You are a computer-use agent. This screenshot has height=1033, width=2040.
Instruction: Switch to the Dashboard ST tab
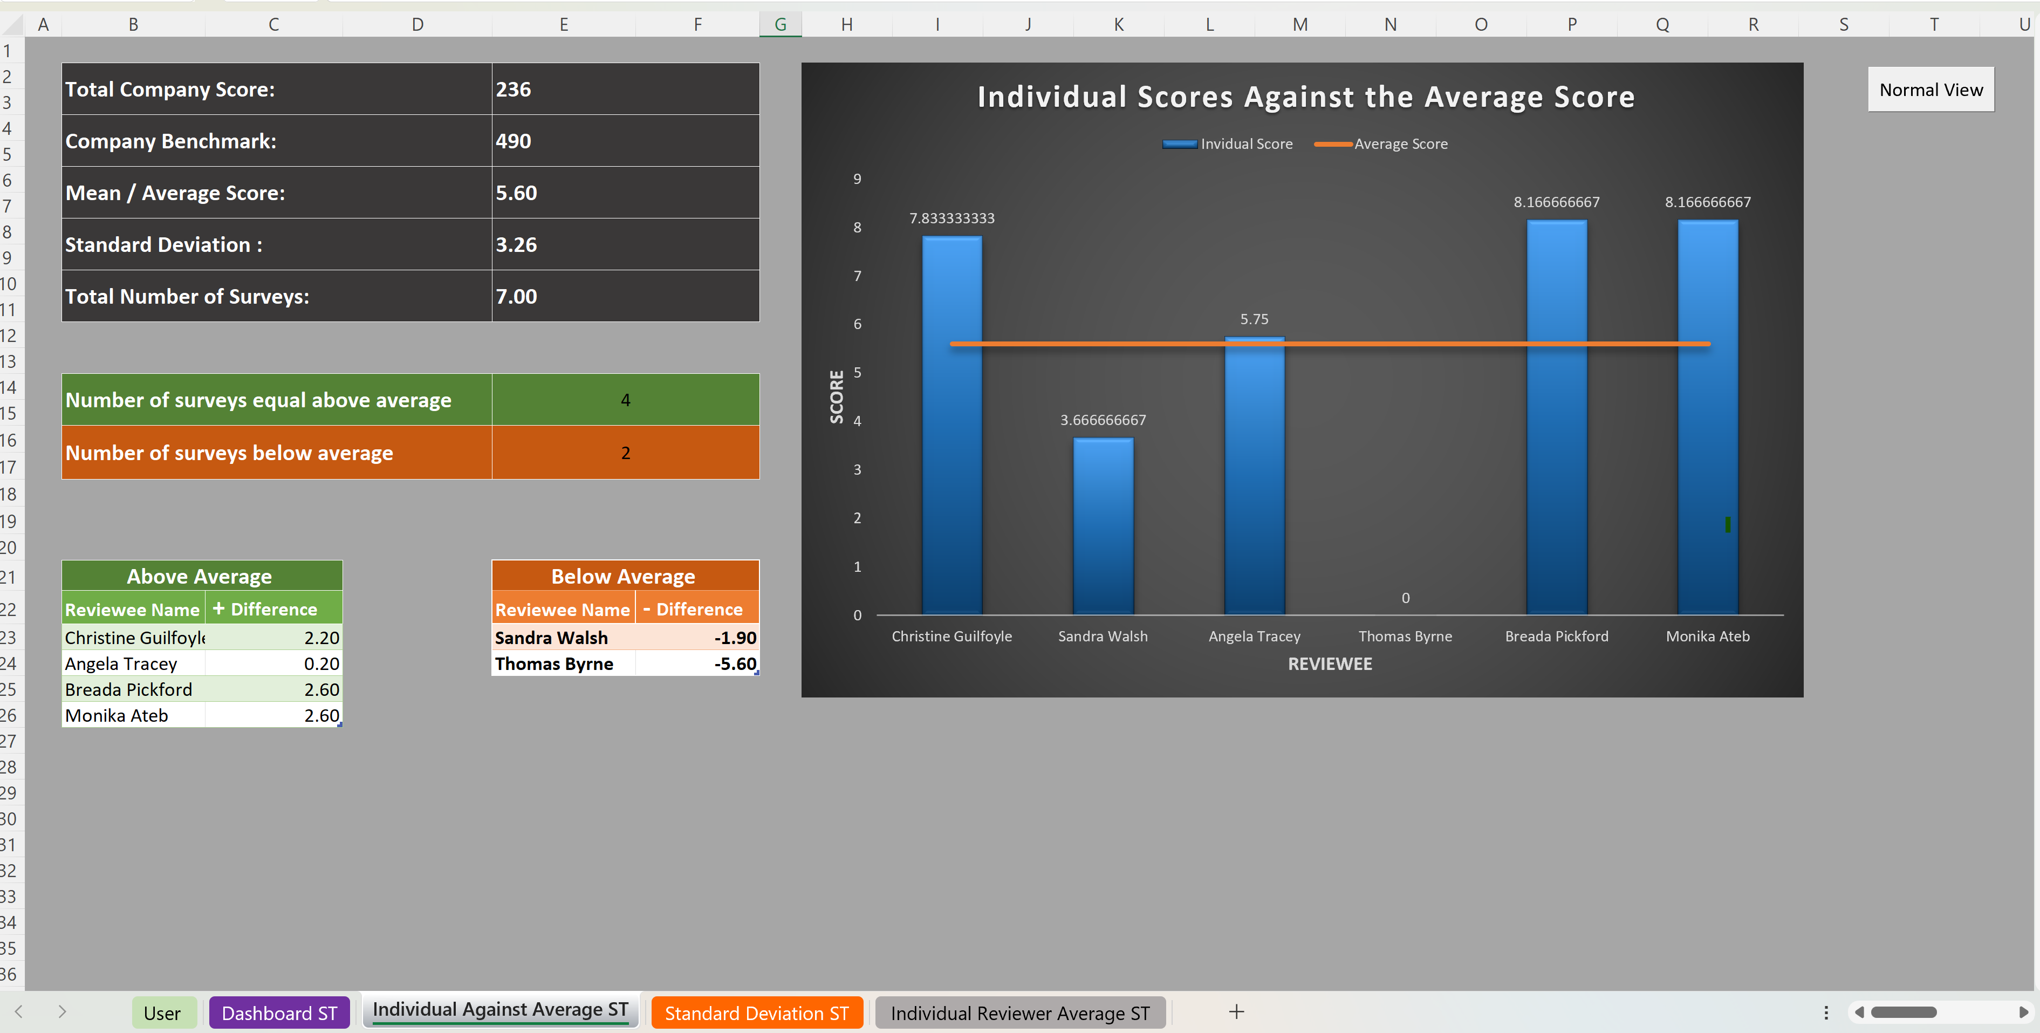tap(279, 1013)
